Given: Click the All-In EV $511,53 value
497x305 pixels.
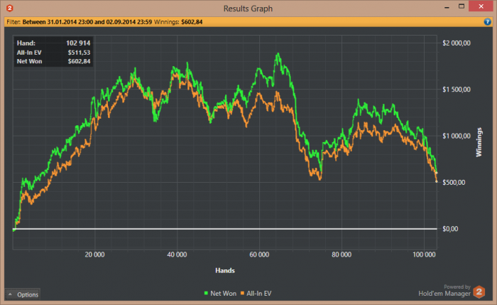Looking at the screenshot, I should tap(79, 53).
